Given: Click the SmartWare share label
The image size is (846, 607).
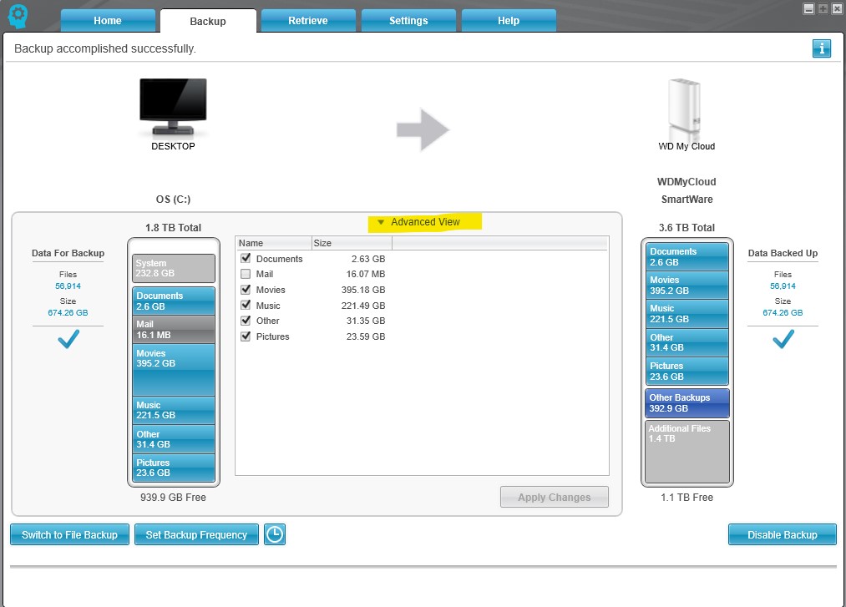Looking at the screenshot, I should (686, 199).
